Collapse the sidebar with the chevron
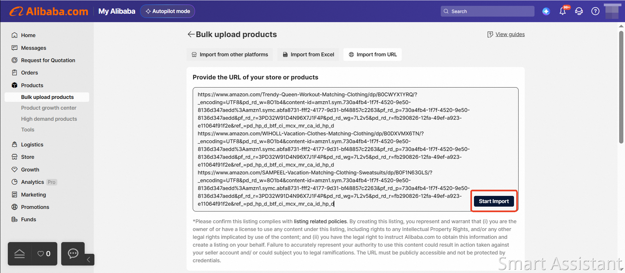This screenshot has width=625, height=273. pyautogui.click(x=89, y=260)
